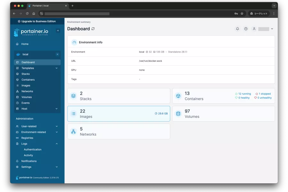This screenshot has height=192, width=288.
Task: Click the user account icon
Action: point(254,29)
